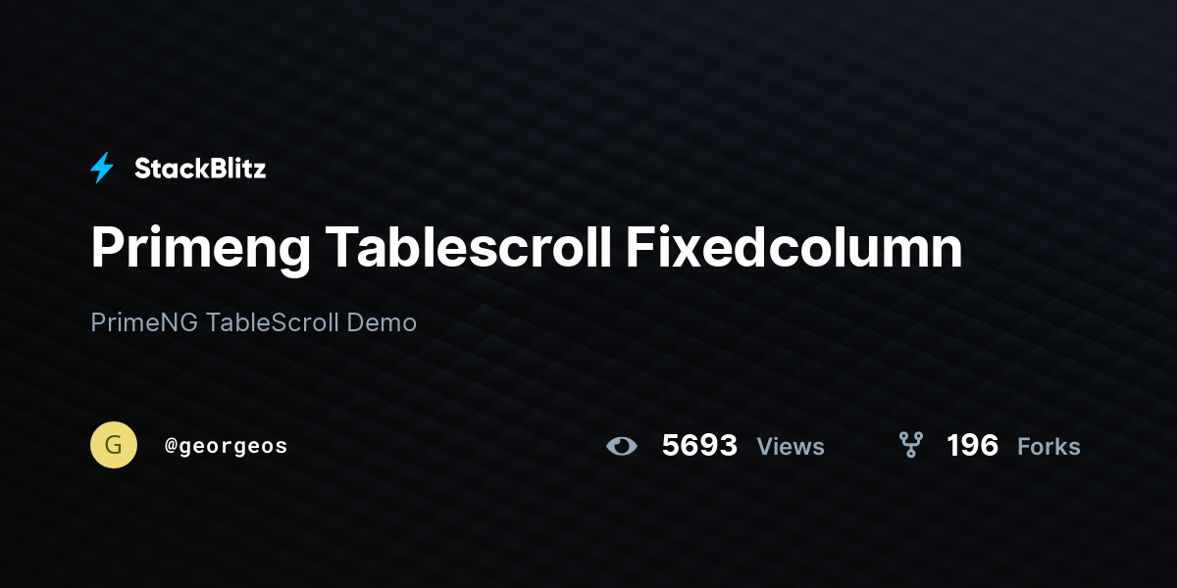Click the word TableScroll in the subtitle

pyautogui.click(x=273, y=322)
